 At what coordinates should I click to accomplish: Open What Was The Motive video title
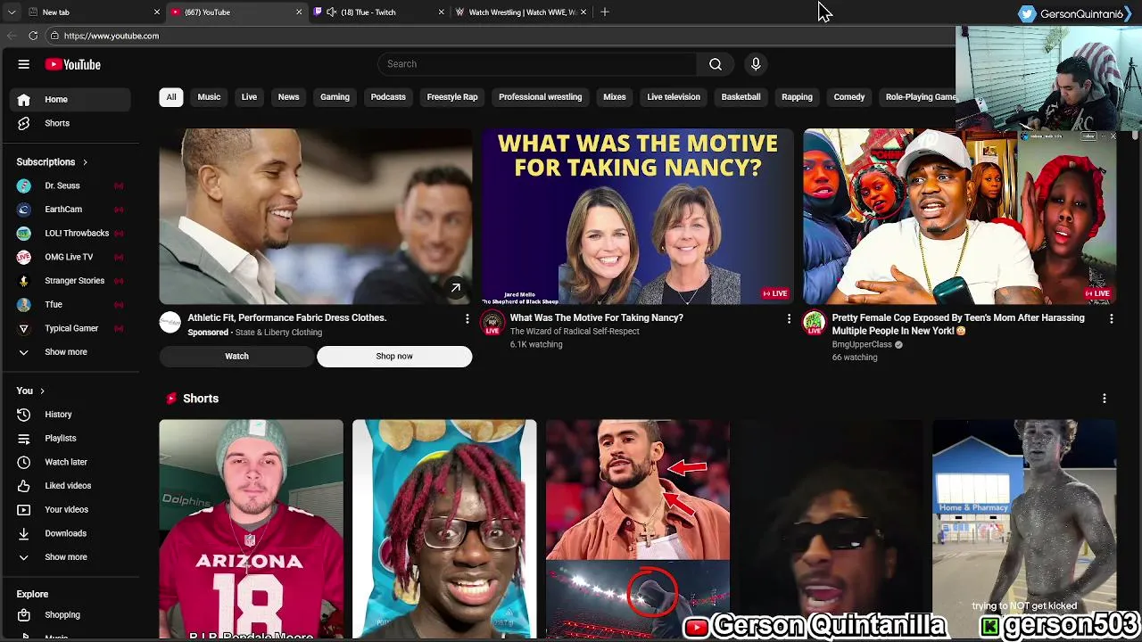point(596,317)
